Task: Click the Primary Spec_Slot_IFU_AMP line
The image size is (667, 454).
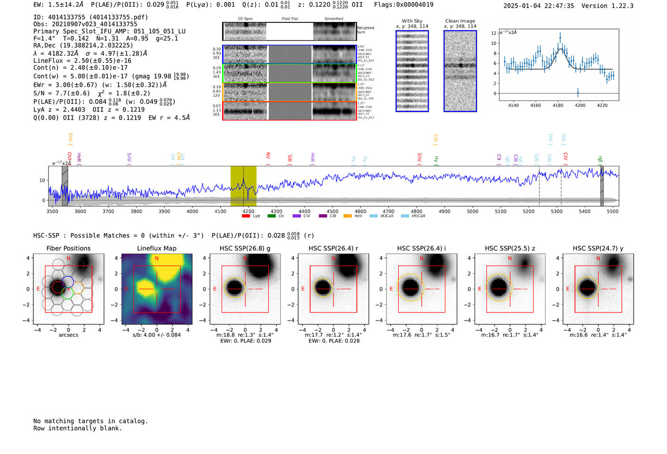Action: point(110,31)
